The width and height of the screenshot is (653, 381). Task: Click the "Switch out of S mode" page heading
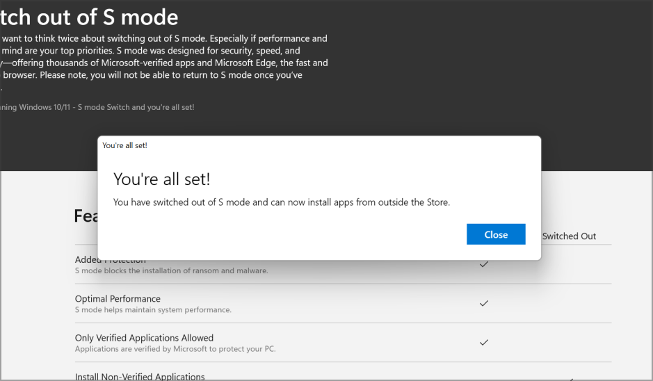pyautogui.click(x=89, y=17)
